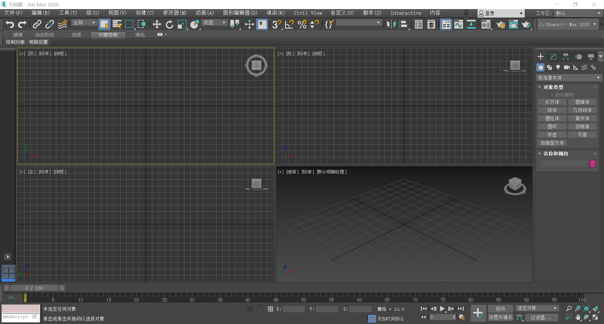This screenshot has height=324, width=604.
Task: Open the 渲染(R) menu
Action: pyautogui.click(x=276, y=13)
